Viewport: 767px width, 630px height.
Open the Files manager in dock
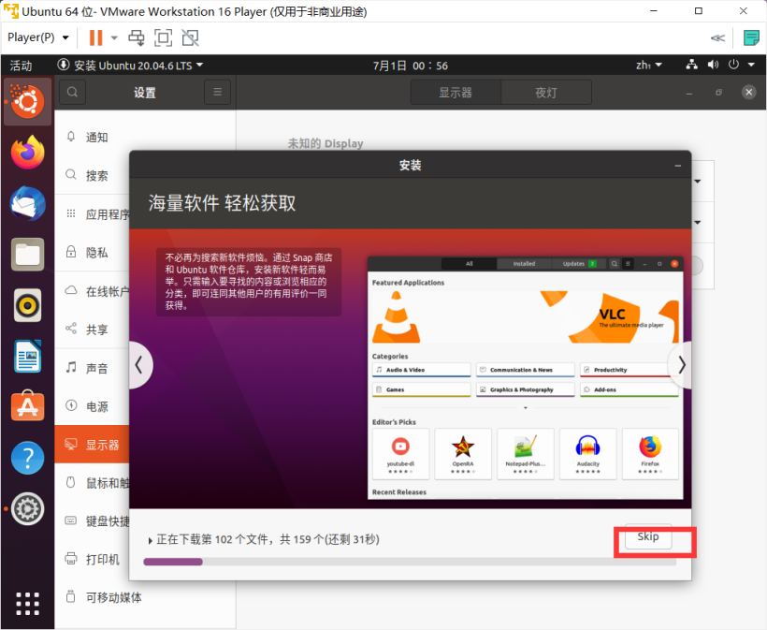pyautogui.click(x=27, y=253)
